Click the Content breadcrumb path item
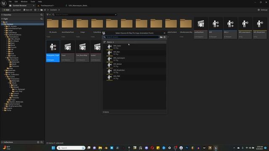Viewport: 269px width, 151px height. coord(53,10)
